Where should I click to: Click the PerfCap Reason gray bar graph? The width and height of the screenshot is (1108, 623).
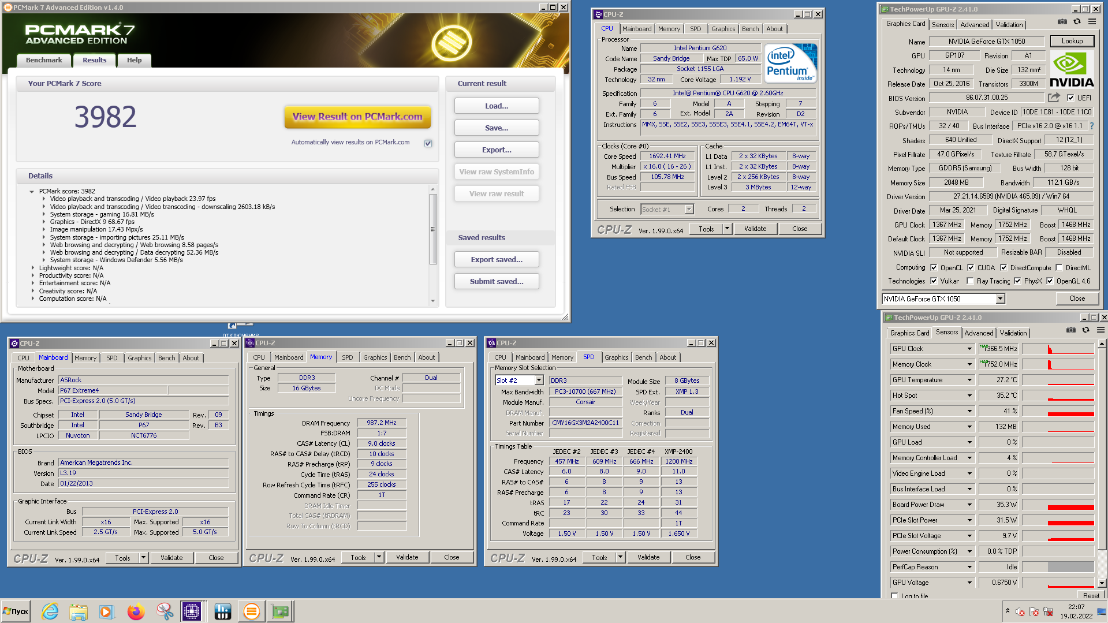pyautogui.click(x=1058, y=567)
